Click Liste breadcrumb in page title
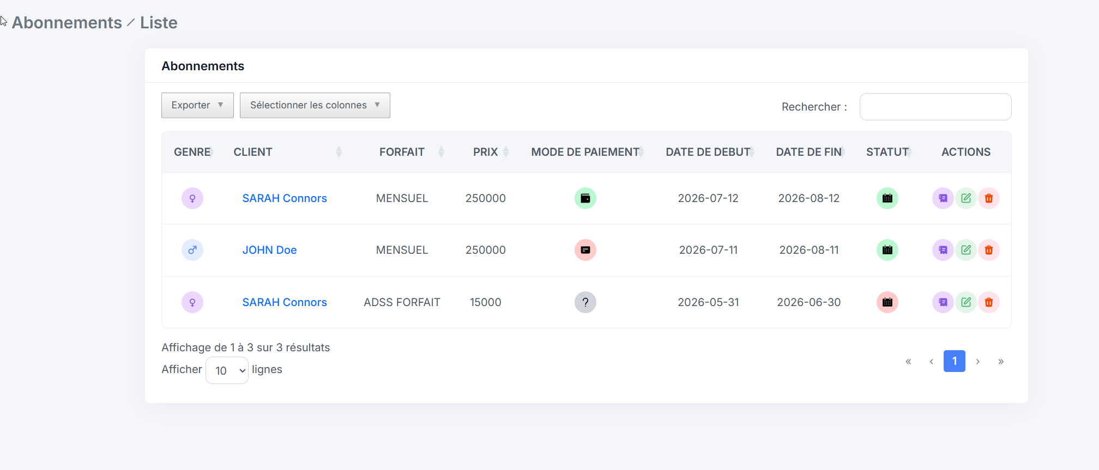 pos(159,22)
